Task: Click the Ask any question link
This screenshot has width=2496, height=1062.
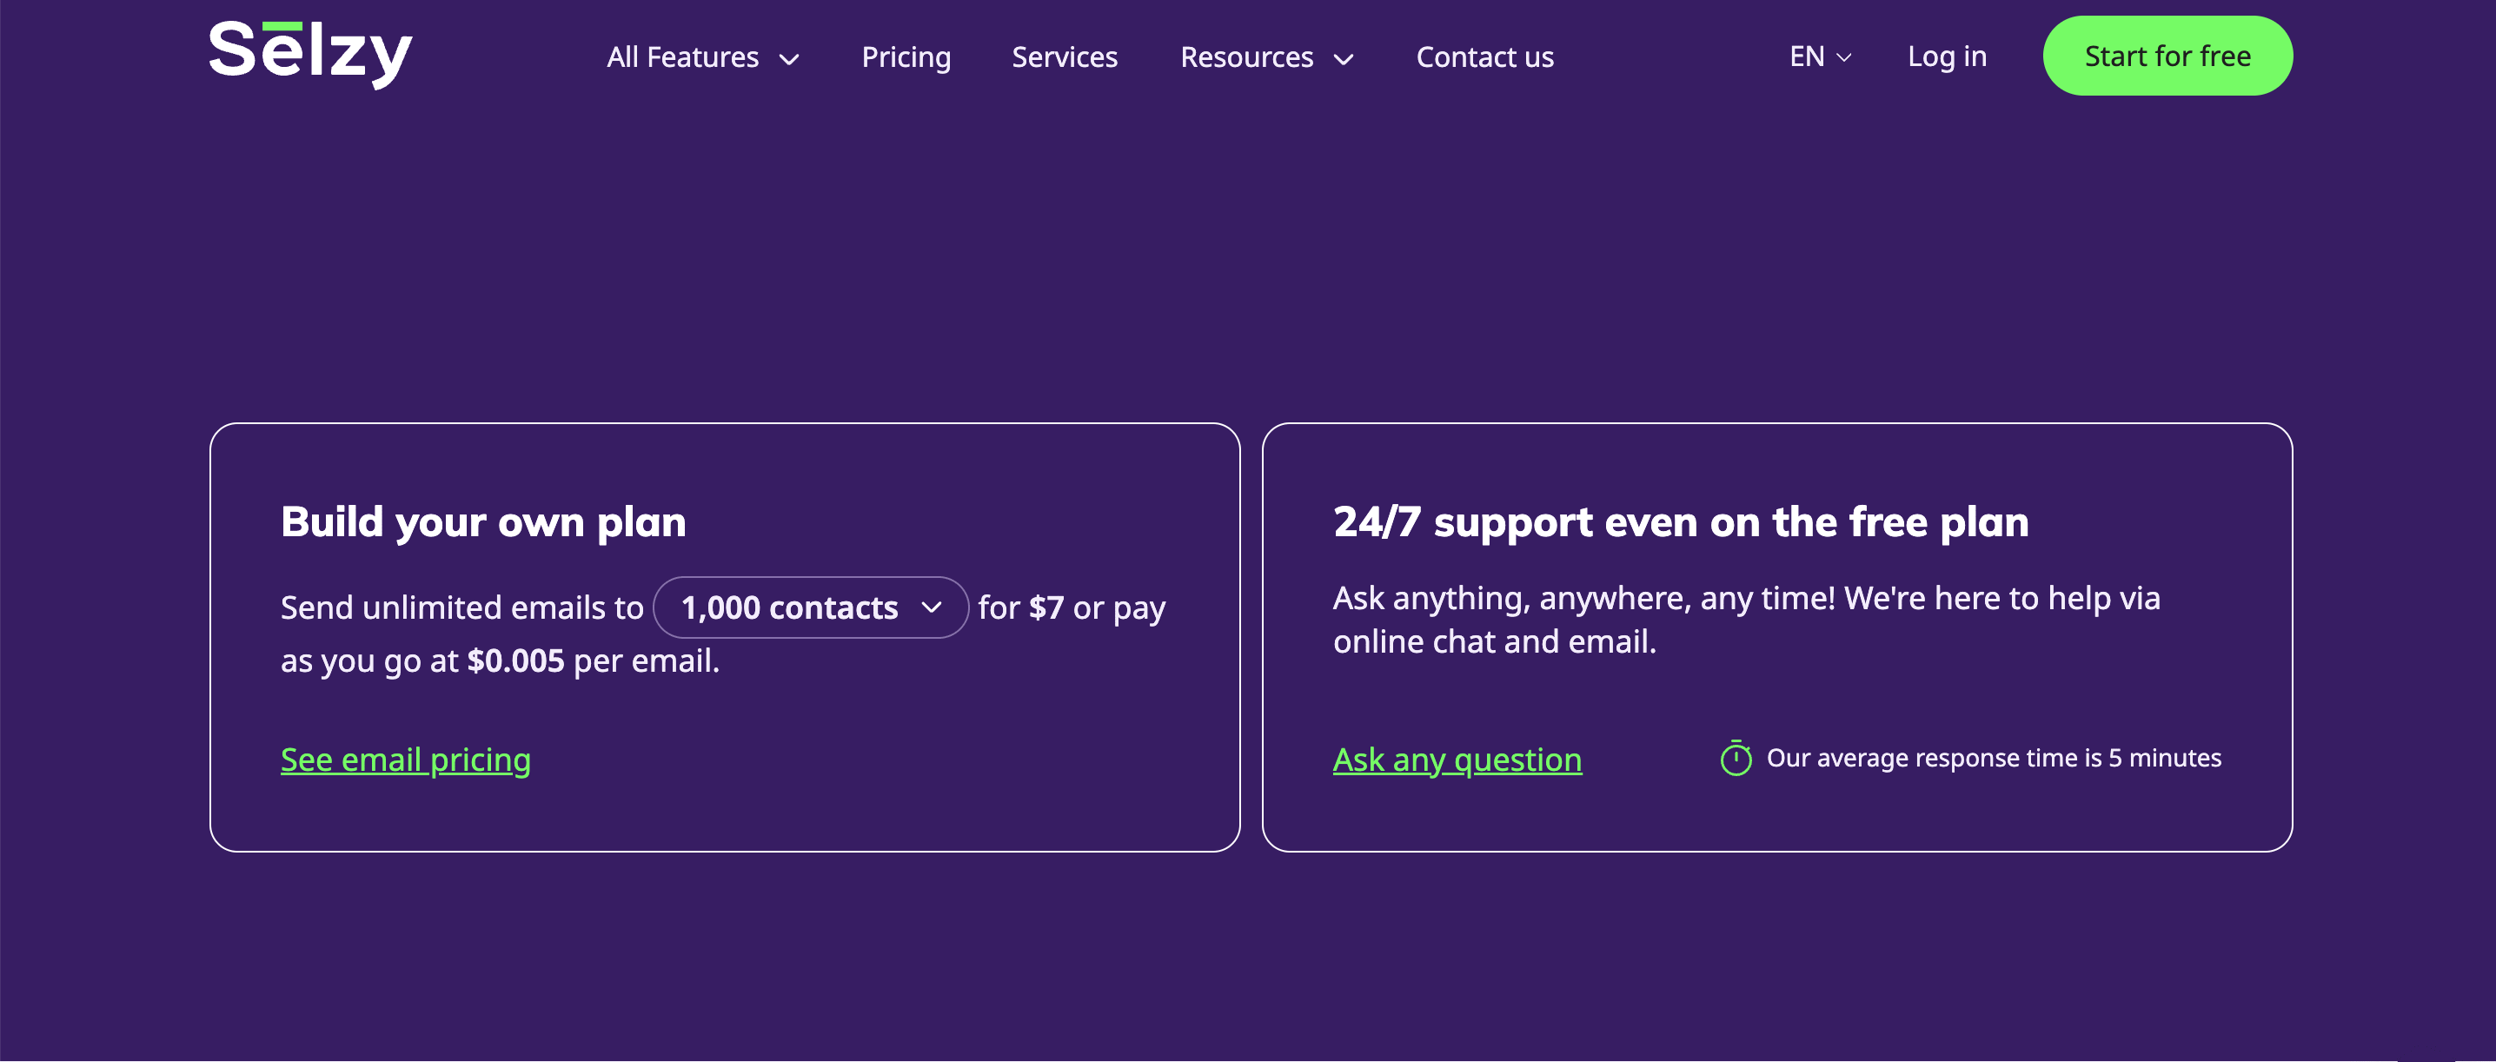Action: pyautogui.click(x=1457, y=759)
